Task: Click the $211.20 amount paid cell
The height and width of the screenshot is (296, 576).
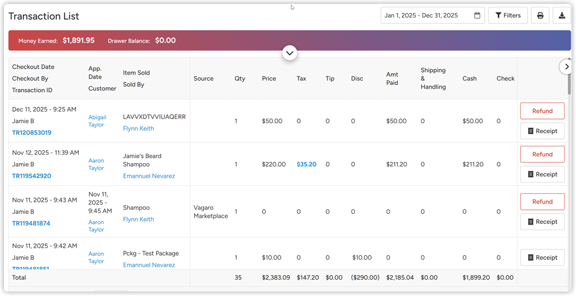Action: [x=396, y=164]
